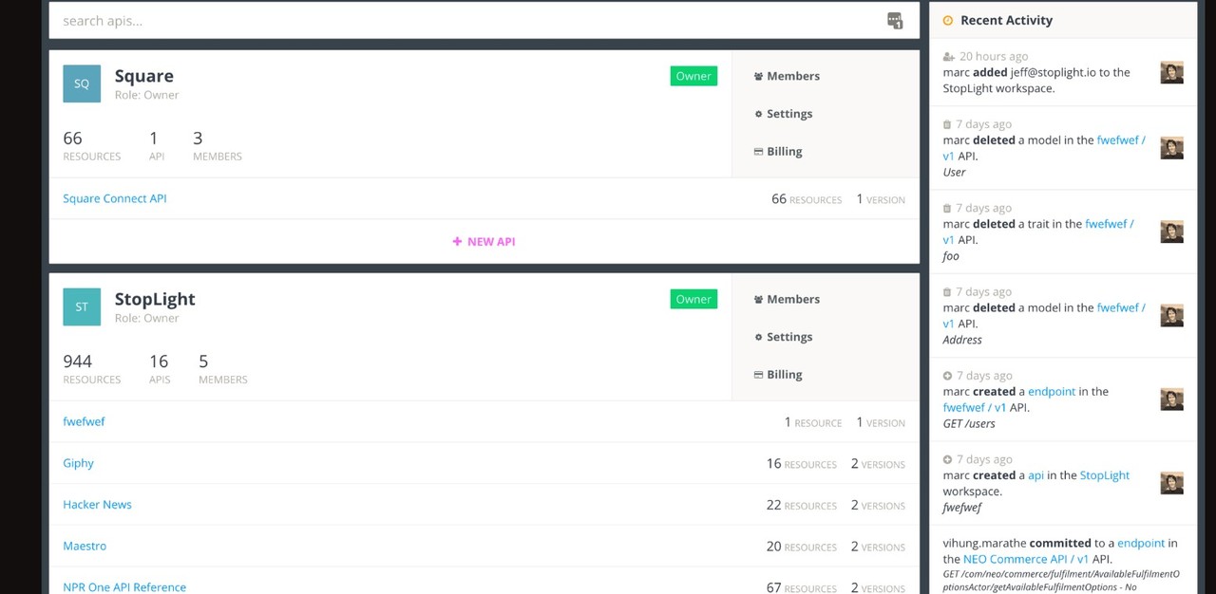Click the Square workspace title
This screenshot has width=1216, height=594.
[143, 76]
